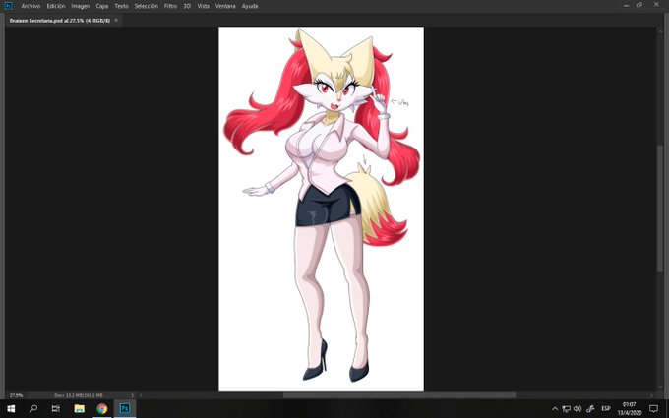
Task: Open the Imagen menu
Action: click(x=81, y=6)
